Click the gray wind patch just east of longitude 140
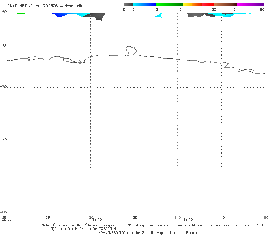This screenshot has width=268, height=235. pyautogui.click(x=195, y=15)
